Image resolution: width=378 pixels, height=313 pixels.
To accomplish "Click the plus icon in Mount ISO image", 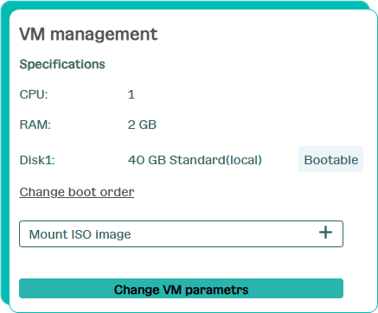I will [325, 233].
